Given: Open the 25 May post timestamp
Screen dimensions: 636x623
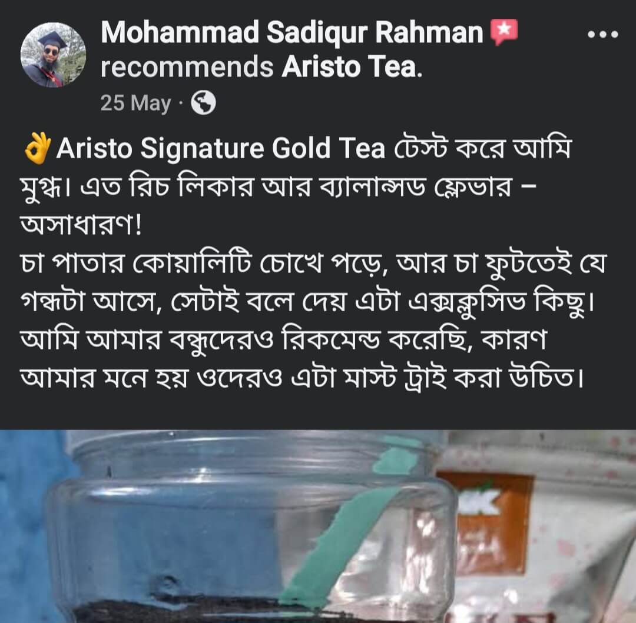Looking at the screenshot, I should (136, 103).
